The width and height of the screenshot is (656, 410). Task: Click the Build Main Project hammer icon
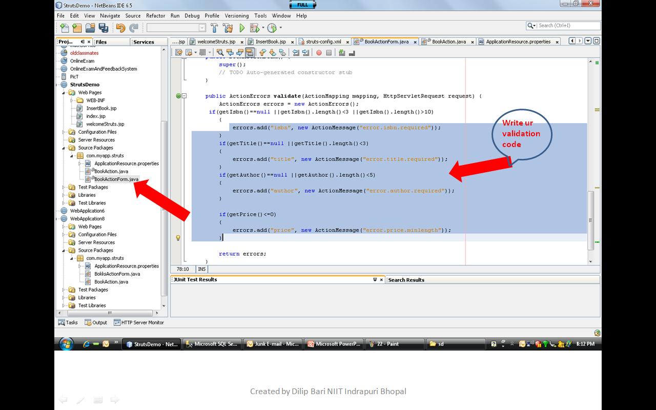pyautogui.click(x=215, y=28)
